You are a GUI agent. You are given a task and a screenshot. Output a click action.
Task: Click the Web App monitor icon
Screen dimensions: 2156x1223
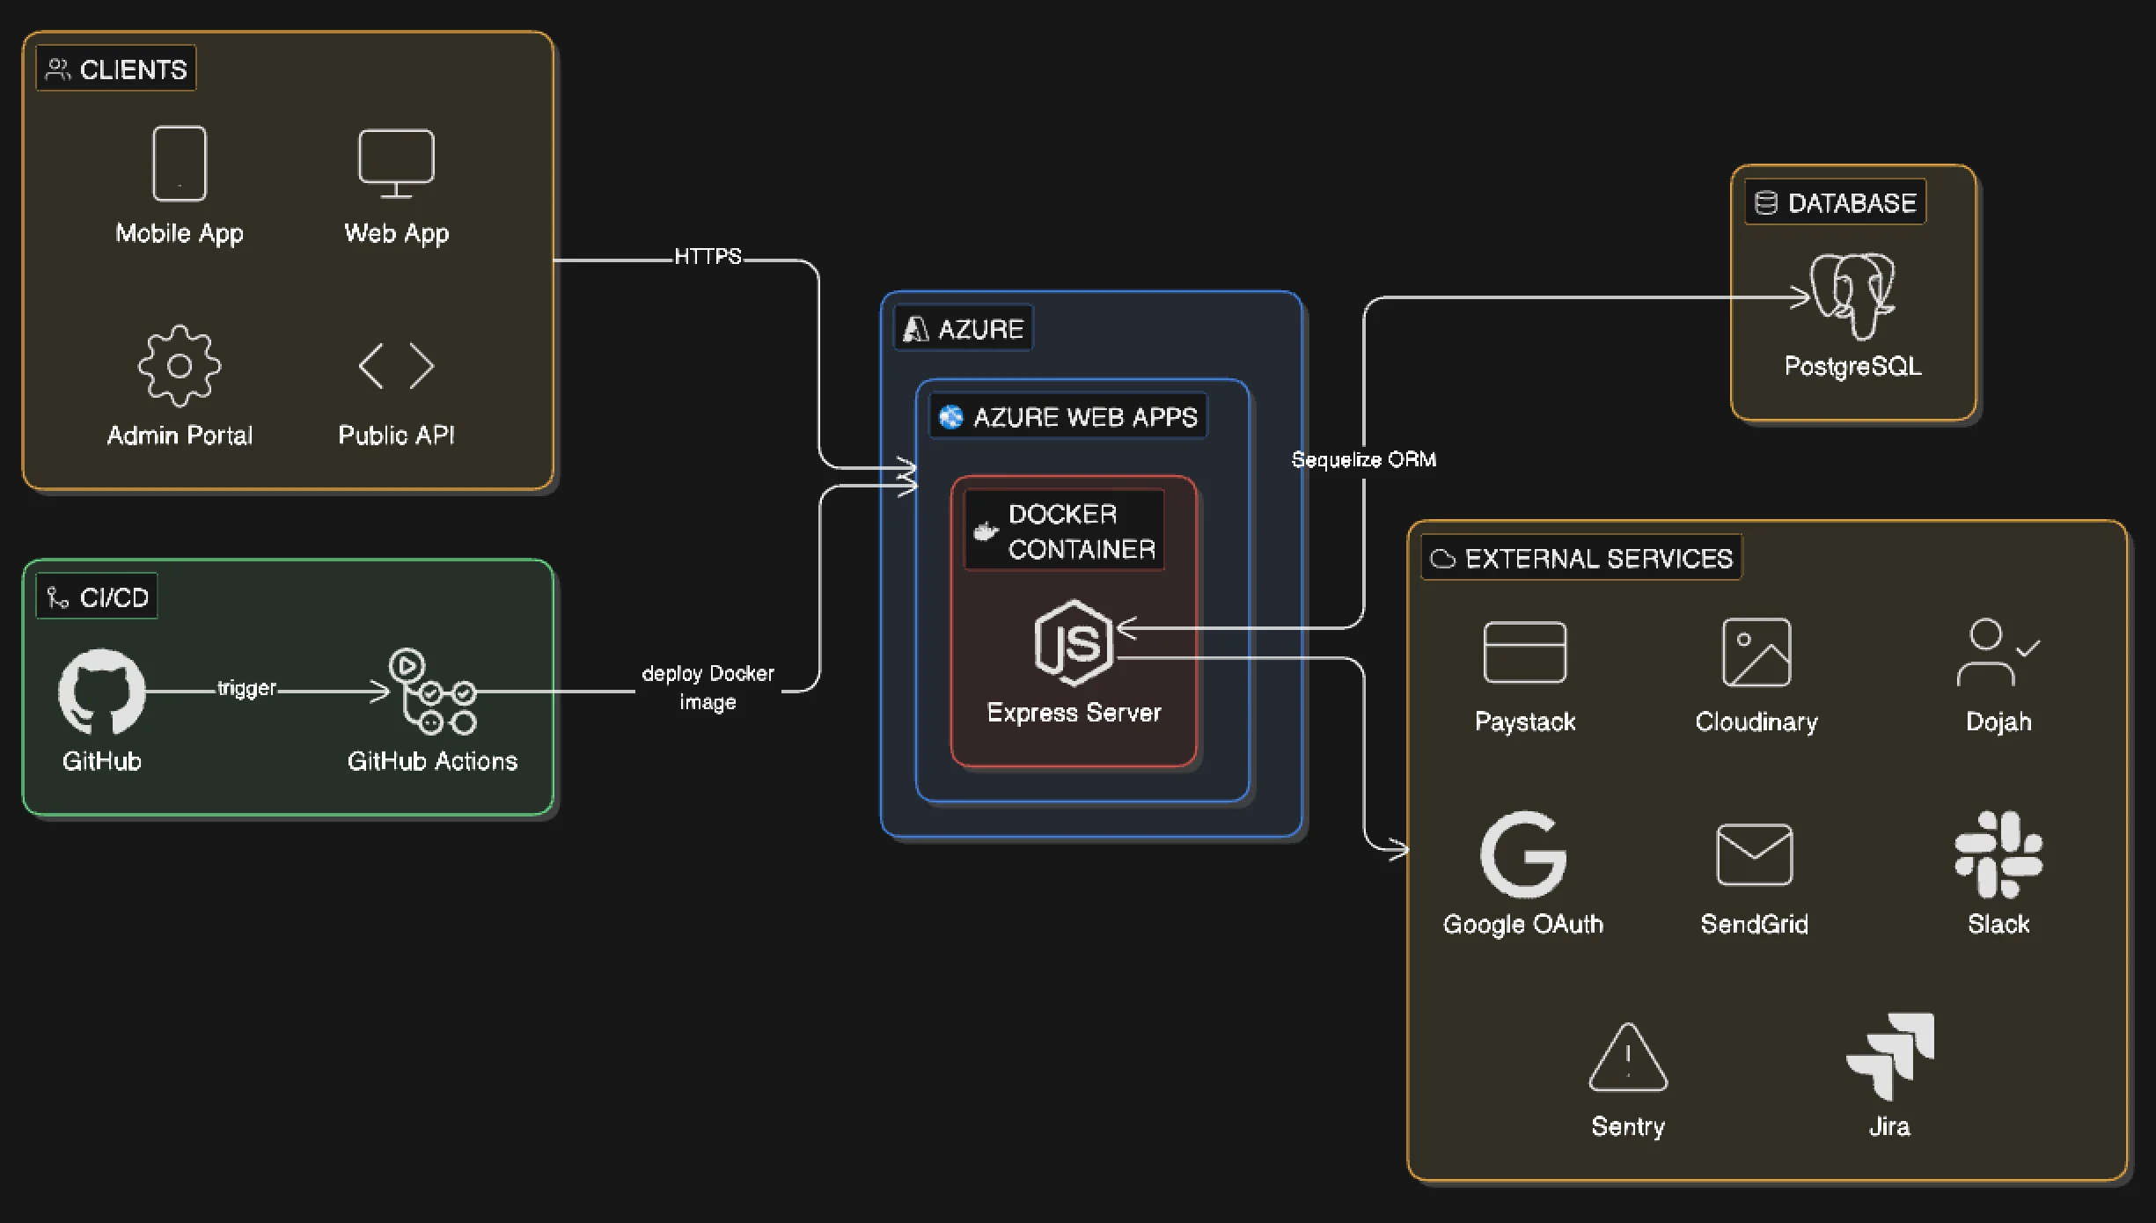(x=396, y=164)
